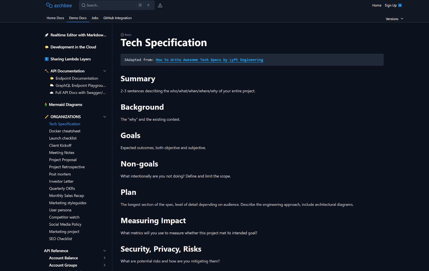Click the sun icon beside Development in the Cloud
The image size is (429, 271).
46,47
